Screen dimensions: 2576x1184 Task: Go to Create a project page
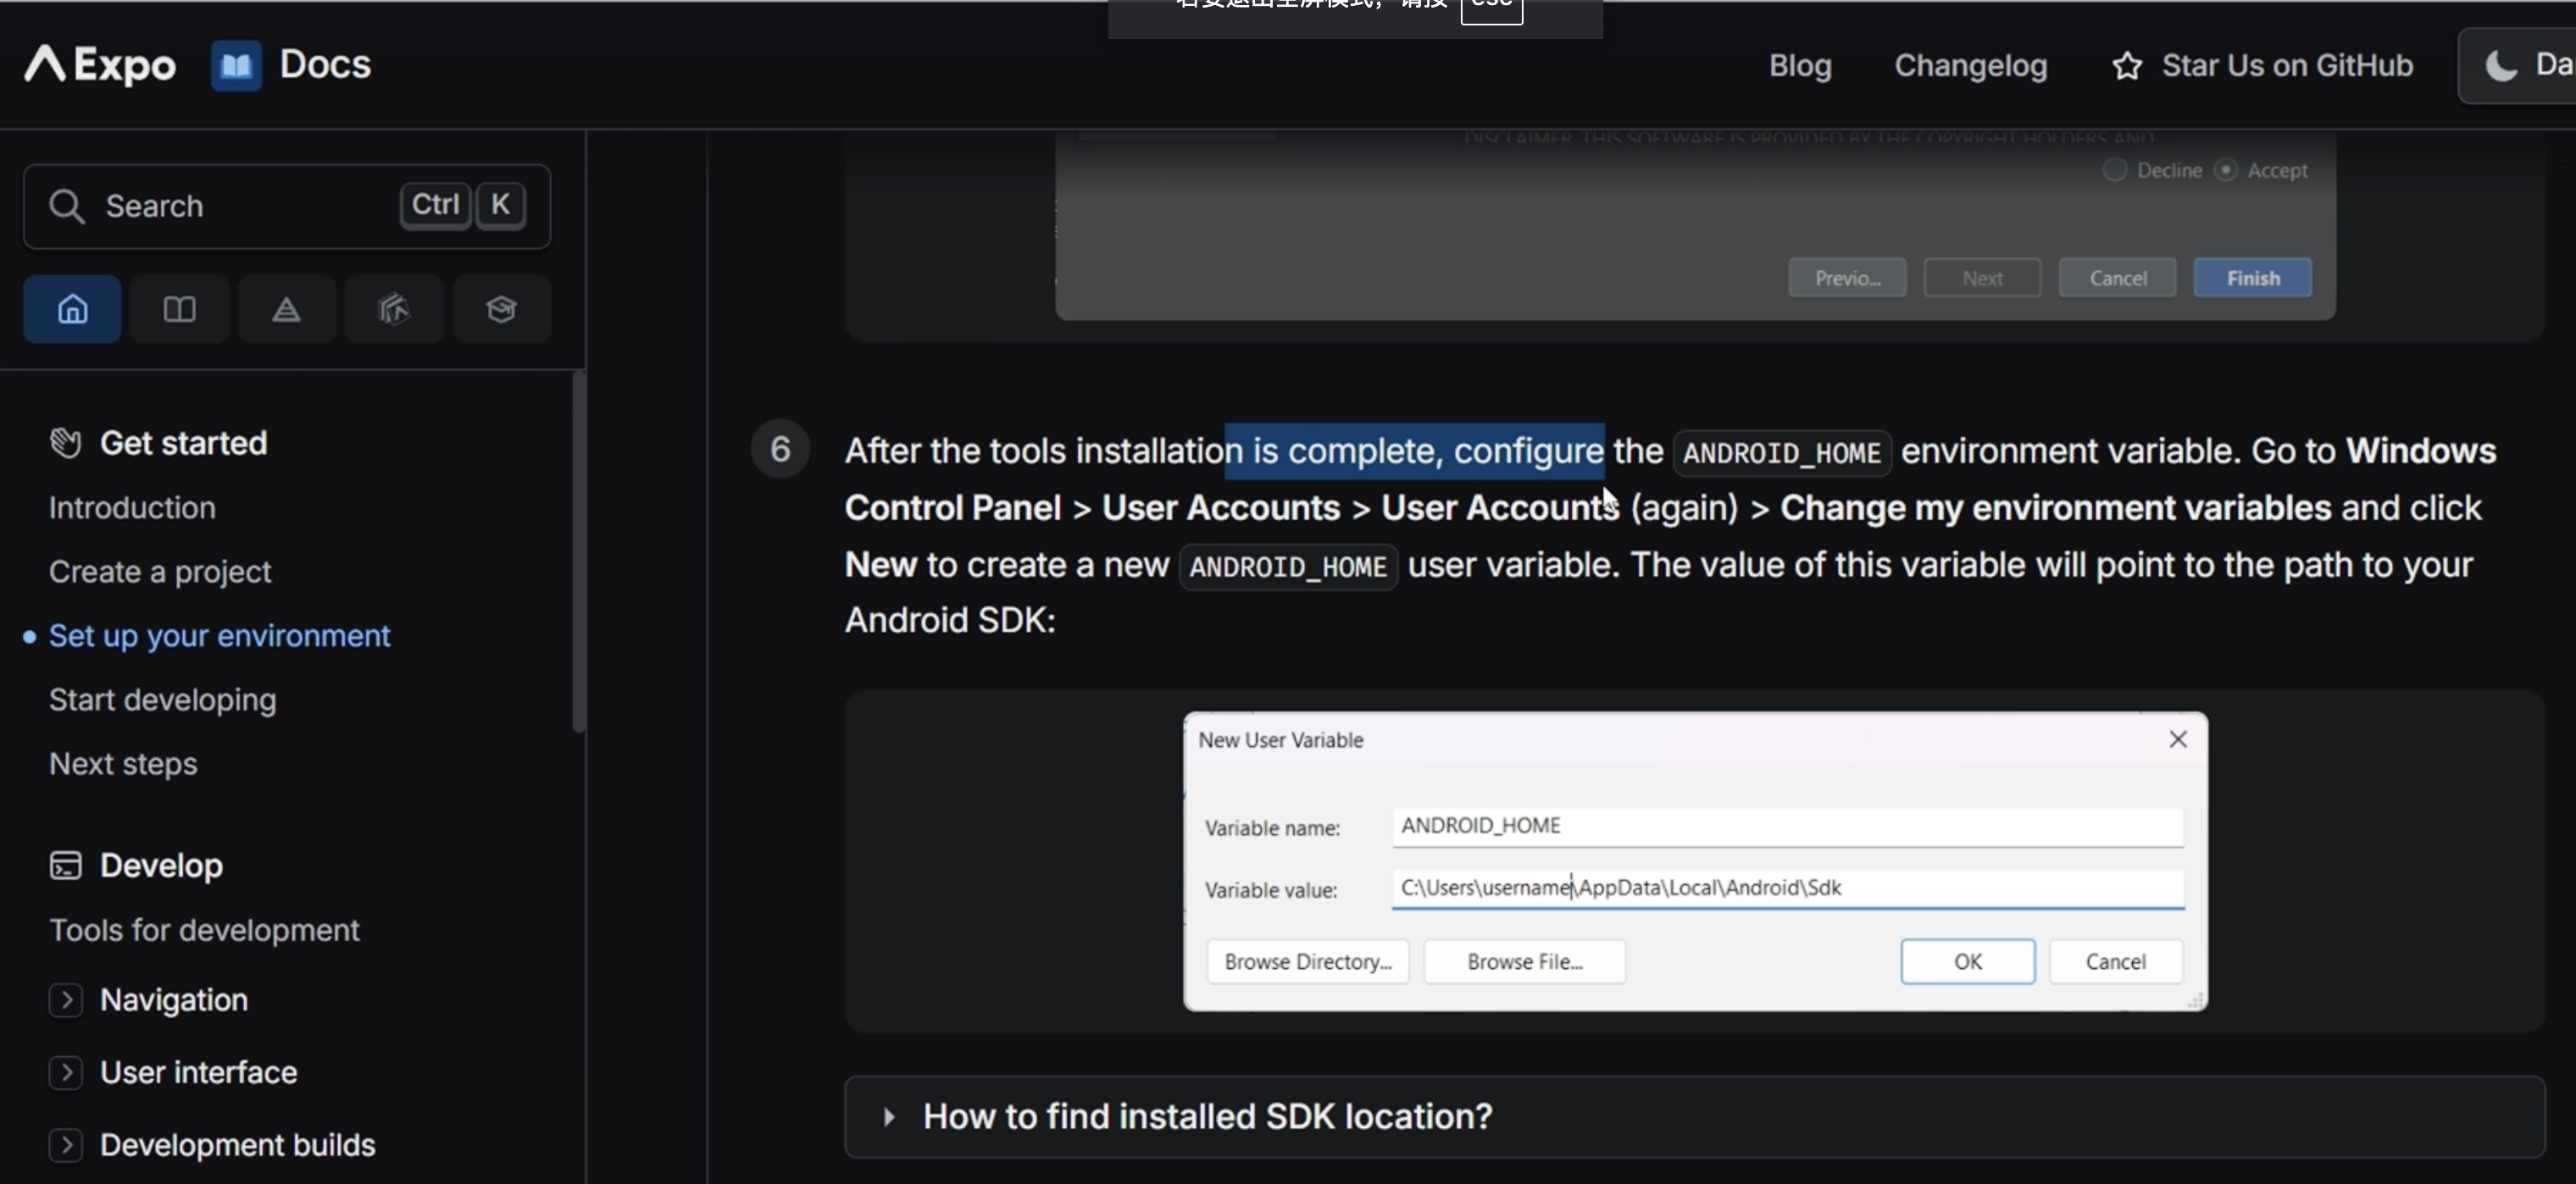point(160,572)
